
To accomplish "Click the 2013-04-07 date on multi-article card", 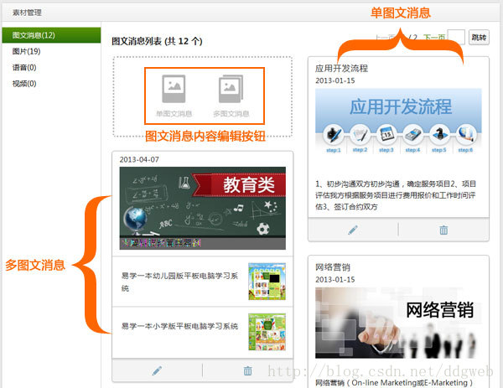I will point(139,159).
